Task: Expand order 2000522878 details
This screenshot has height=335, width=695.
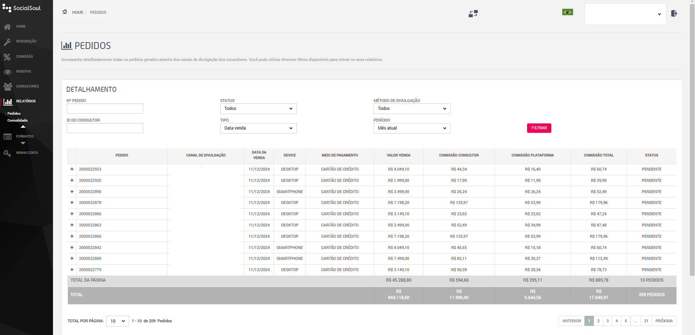Action: 72,203
